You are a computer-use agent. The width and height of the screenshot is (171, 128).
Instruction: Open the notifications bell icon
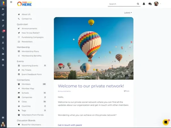[144, 4]
